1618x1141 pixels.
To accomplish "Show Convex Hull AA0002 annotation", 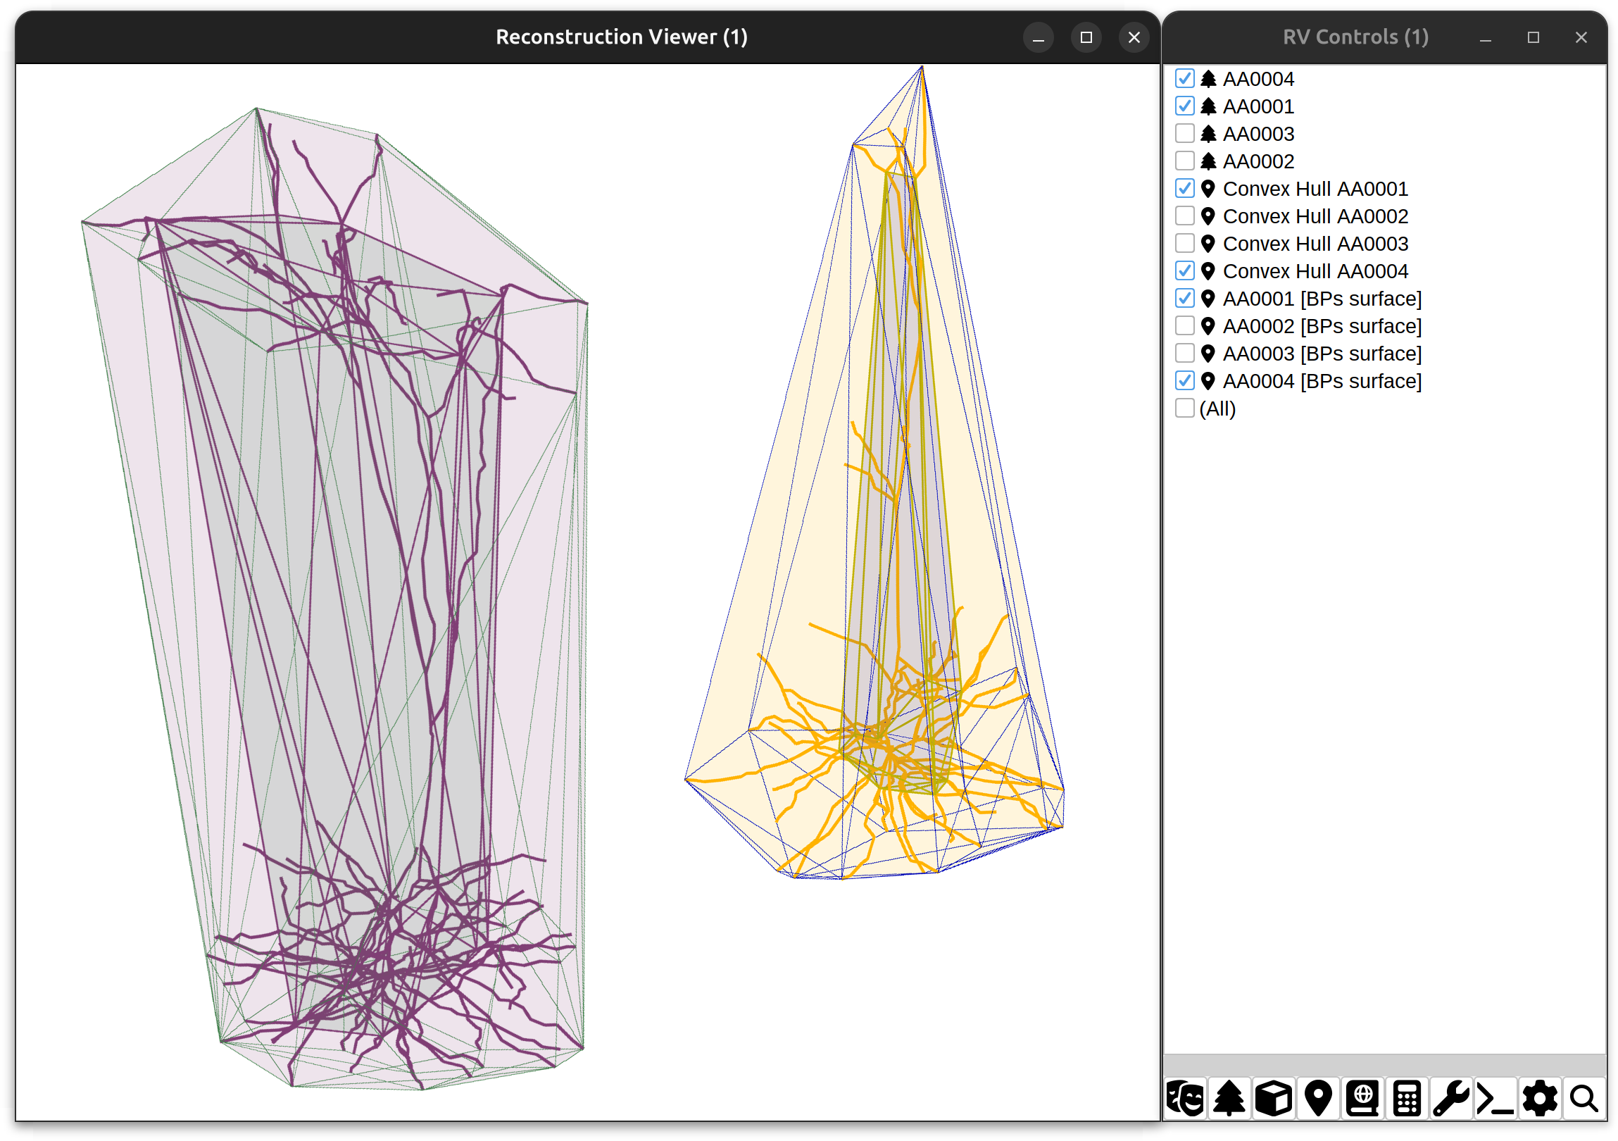I will tap(1184, 216).
